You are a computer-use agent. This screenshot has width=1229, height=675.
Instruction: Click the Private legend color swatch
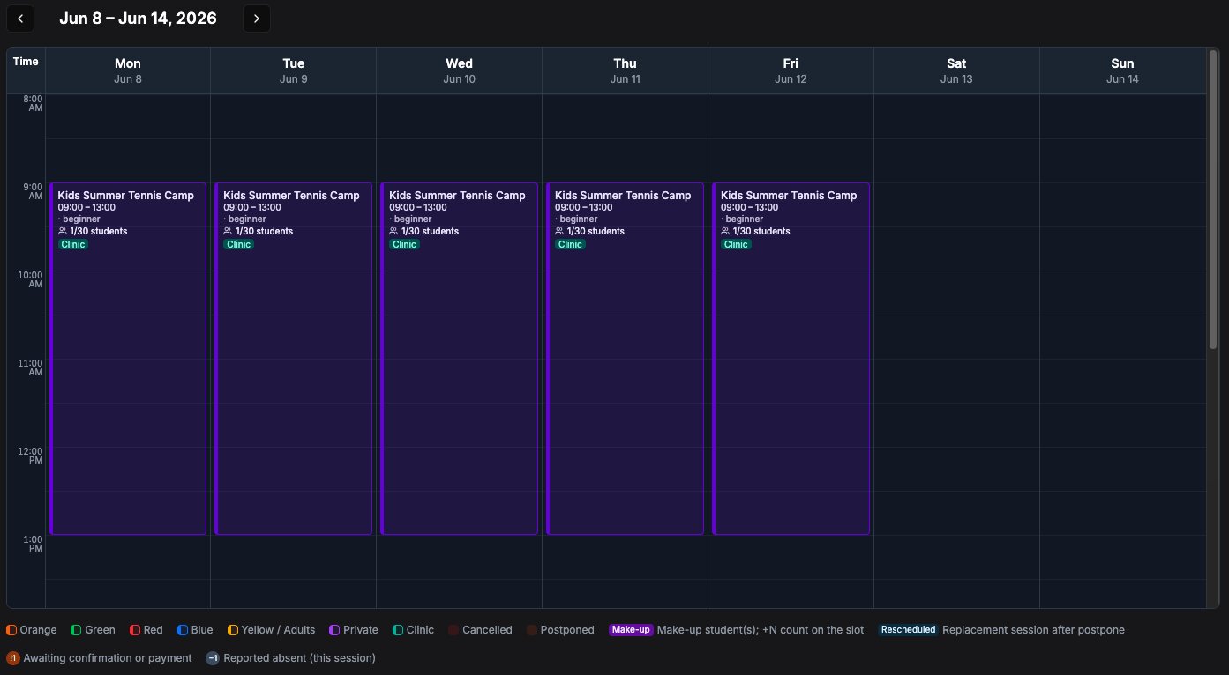point(334,630)
